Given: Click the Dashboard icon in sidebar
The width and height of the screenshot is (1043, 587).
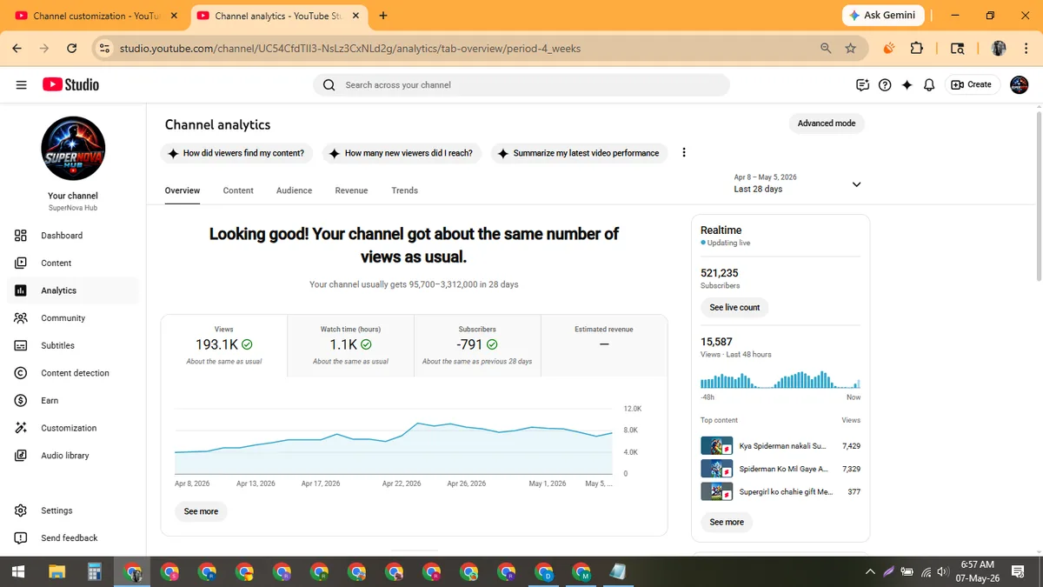Looking at the screenshot, I should 21,236.
